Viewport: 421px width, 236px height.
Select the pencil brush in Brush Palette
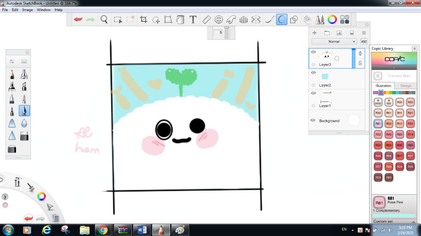[12, 74]
